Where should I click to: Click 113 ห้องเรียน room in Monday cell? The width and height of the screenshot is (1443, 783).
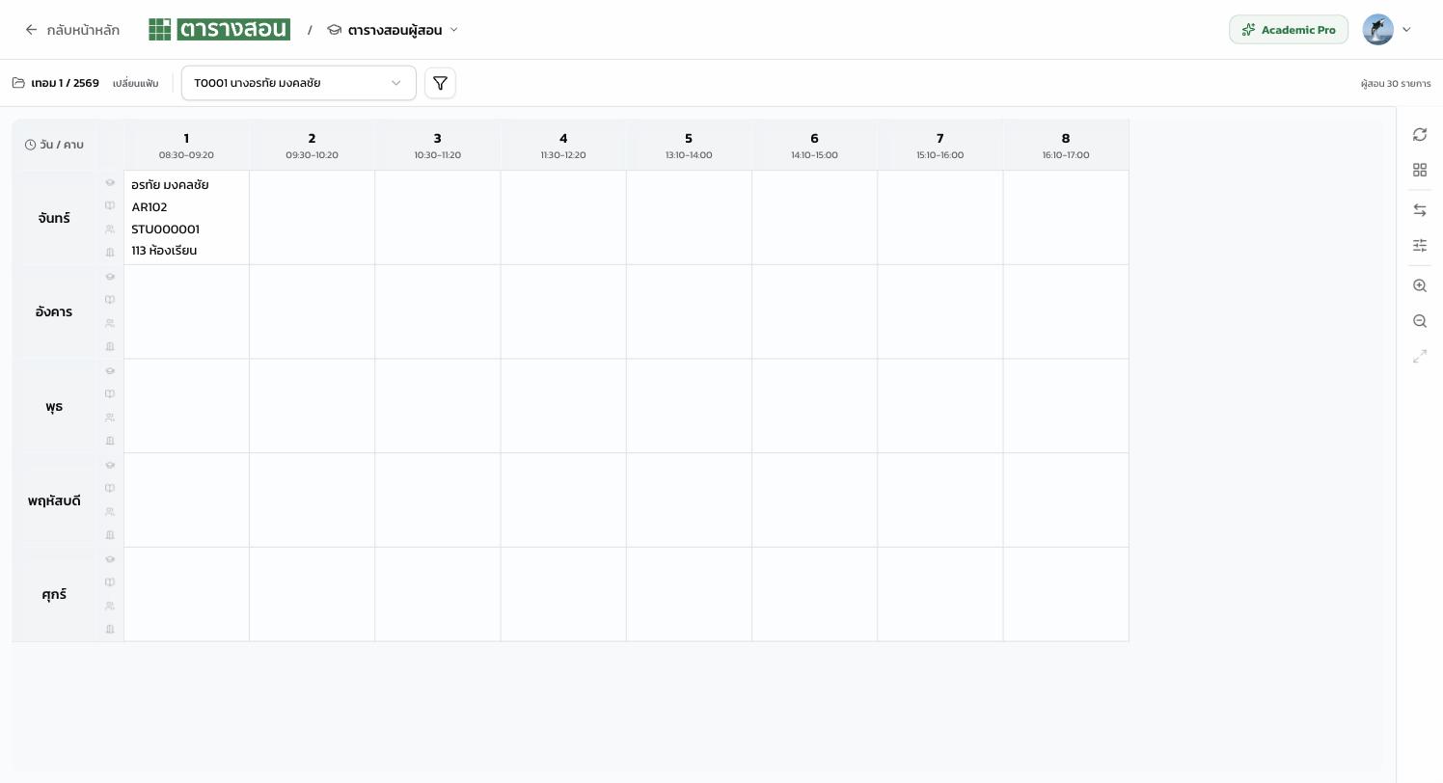point(164,251)
